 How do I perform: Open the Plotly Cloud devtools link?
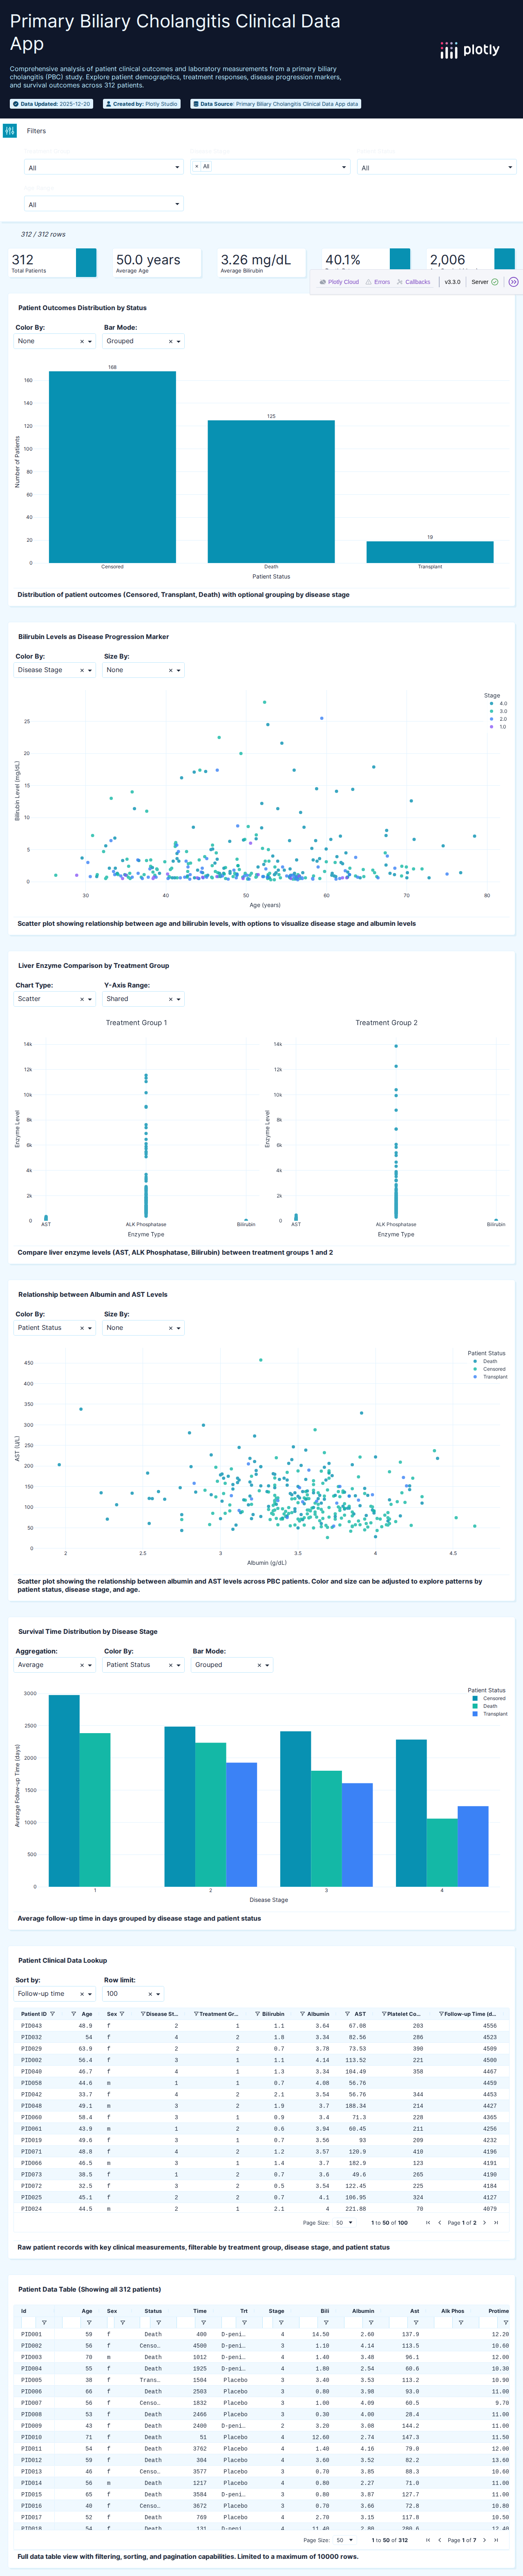point(339,282)
